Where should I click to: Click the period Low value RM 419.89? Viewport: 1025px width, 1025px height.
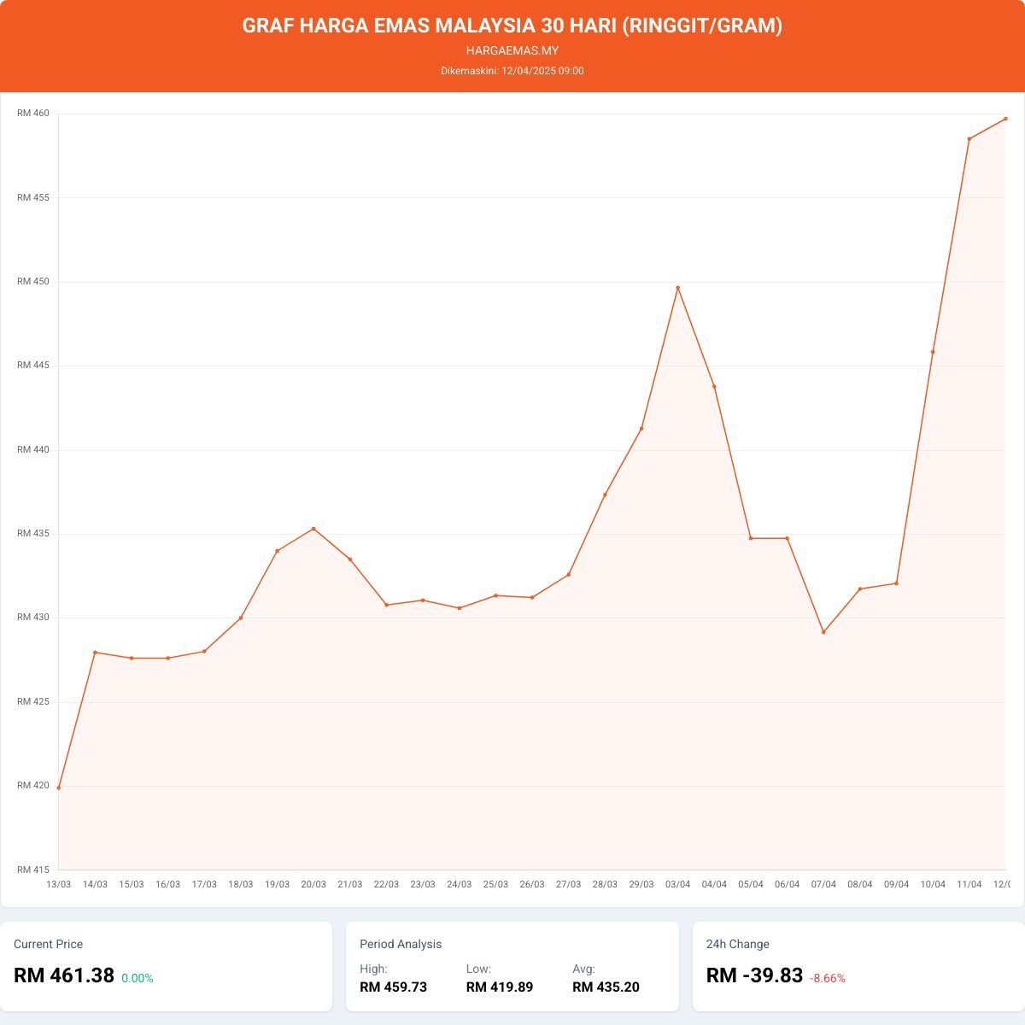click(x=500, y=987)
